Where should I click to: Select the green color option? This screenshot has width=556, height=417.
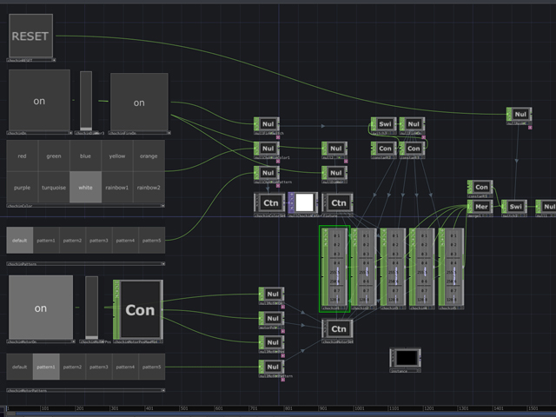pos(54,156)
